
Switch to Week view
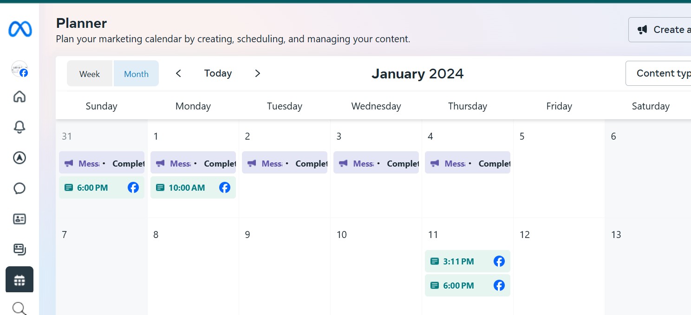tap(90, 74)
